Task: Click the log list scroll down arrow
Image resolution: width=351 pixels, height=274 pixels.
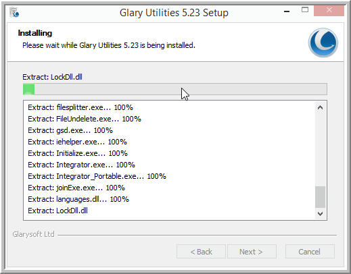Action: coord(320,213)
